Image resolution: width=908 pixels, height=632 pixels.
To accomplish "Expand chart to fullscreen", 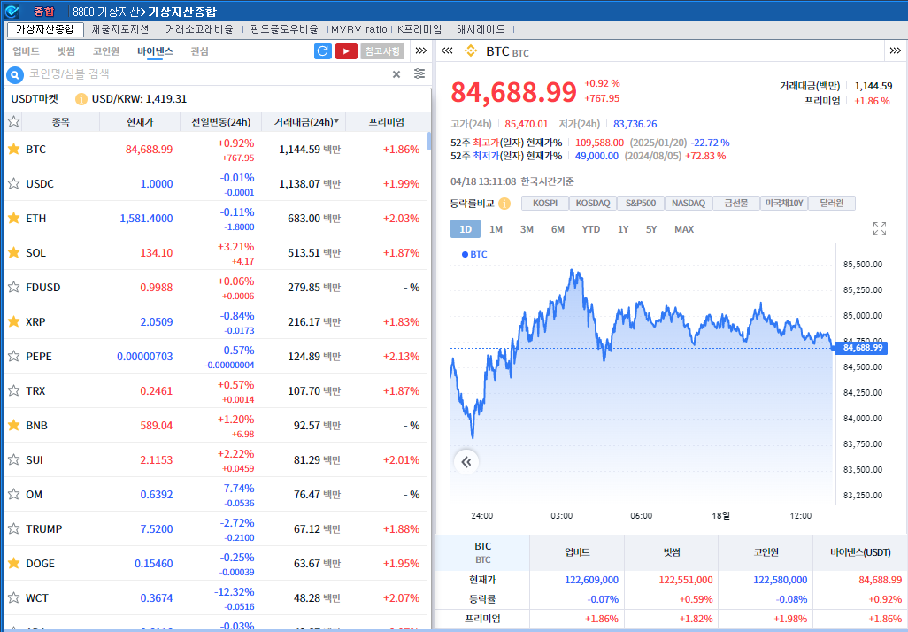I will click(x=879, y=229).
